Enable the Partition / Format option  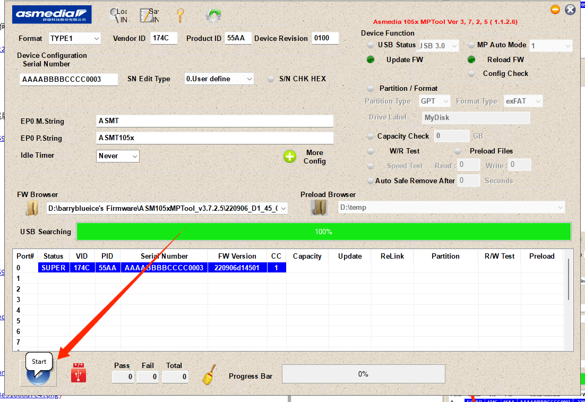tap(370, 89)
